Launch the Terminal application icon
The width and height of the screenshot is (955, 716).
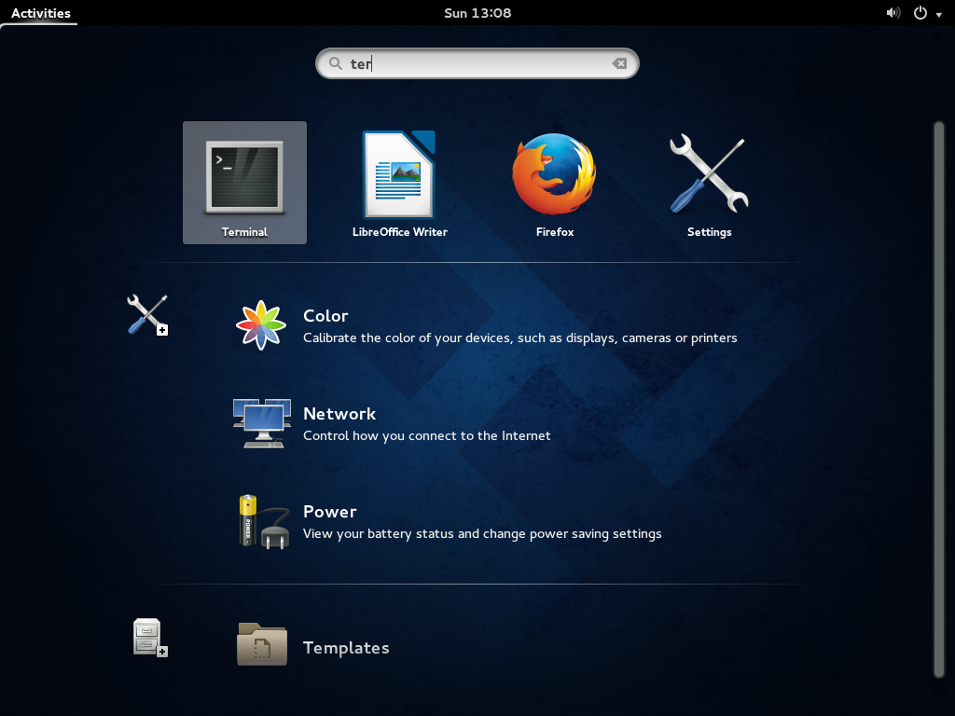click(245, 176)
